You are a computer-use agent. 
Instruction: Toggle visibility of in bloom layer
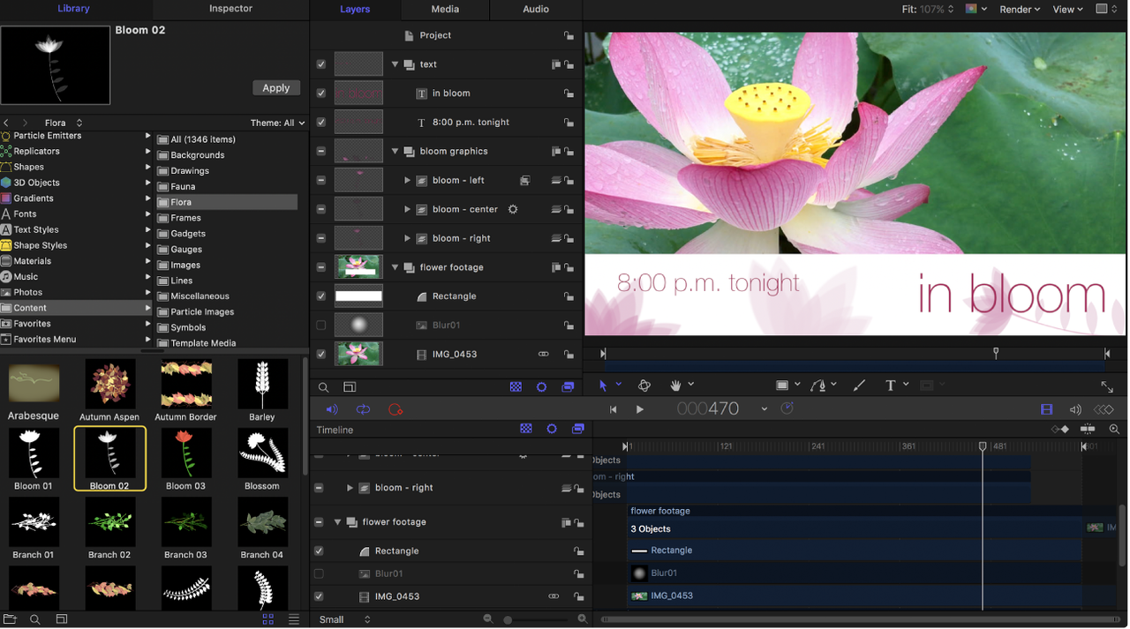click(321, 94)
